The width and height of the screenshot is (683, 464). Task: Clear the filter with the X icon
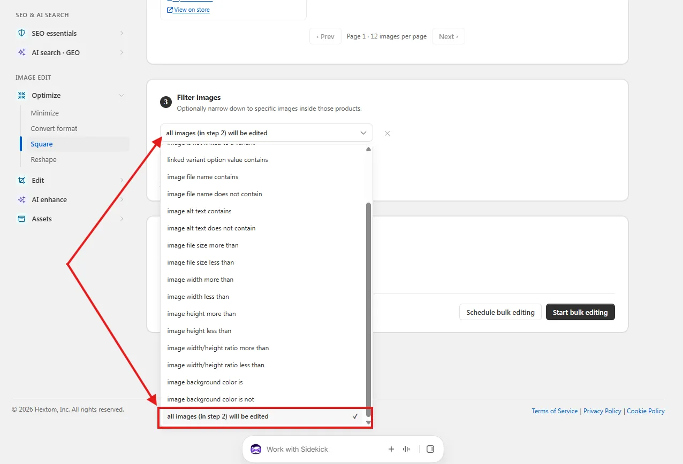click(388, 133)
